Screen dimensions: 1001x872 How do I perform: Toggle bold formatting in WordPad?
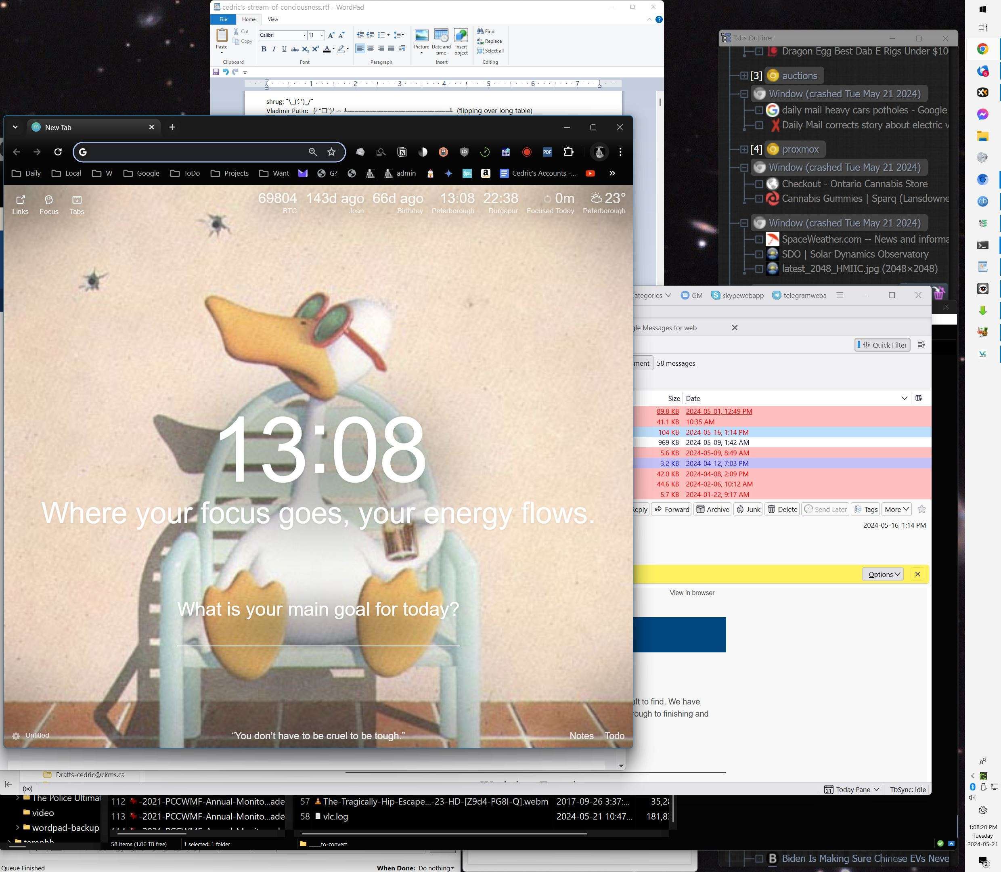click(x=264, y=49)
